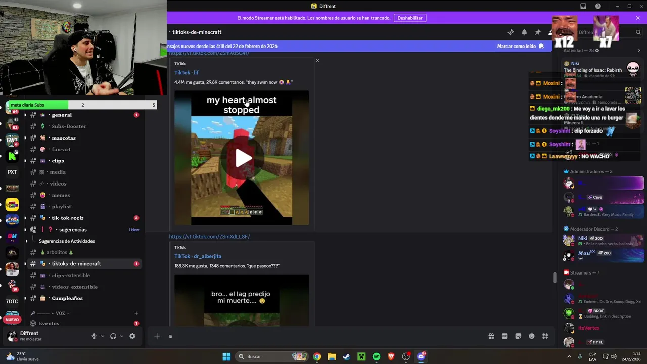The width and height of the screenshot is (647, 364).
Task: Open the Discord inbox icon
Action: 583,6
